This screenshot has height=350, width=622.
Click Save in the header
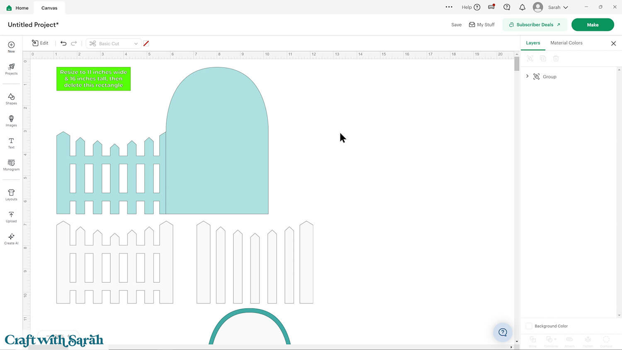[456, 25]
